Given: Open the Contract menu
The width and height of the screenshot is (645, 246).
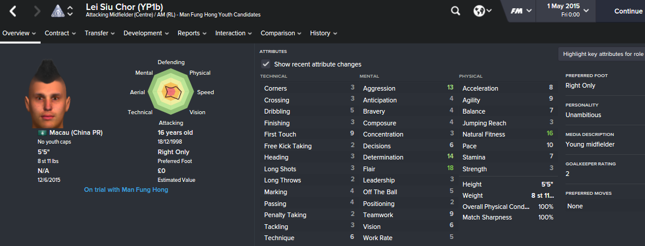Looking at the screenshot, I should point(61,34).
